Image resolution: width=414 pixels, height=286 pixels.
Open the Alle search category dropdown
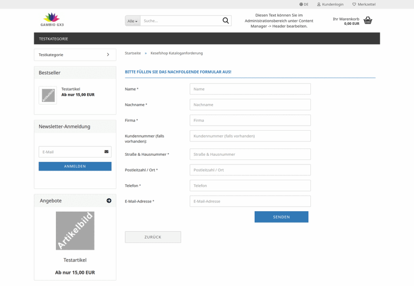click(x=132, y=21)
